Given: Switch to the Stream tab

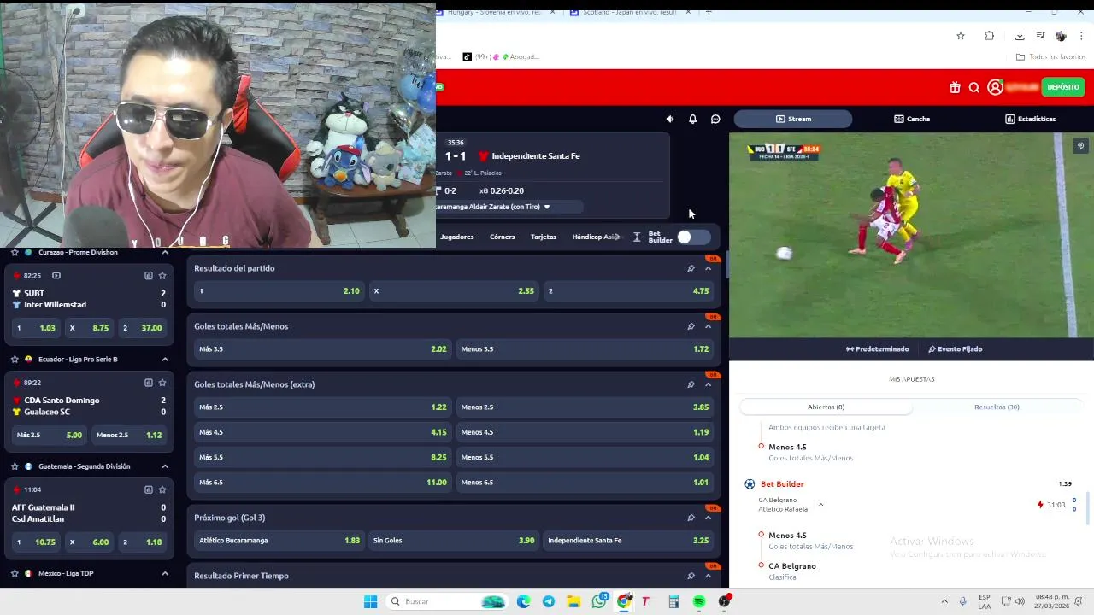Looking at the screenshot, I should (x=793, y=119).
